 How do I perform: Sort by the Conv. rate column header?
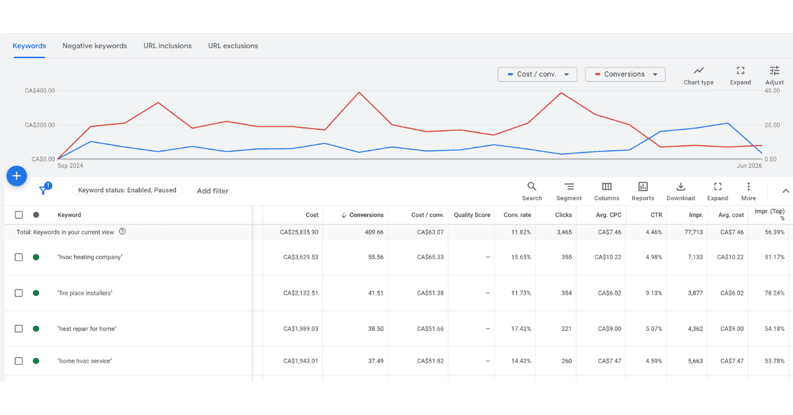tap(517, 215)
